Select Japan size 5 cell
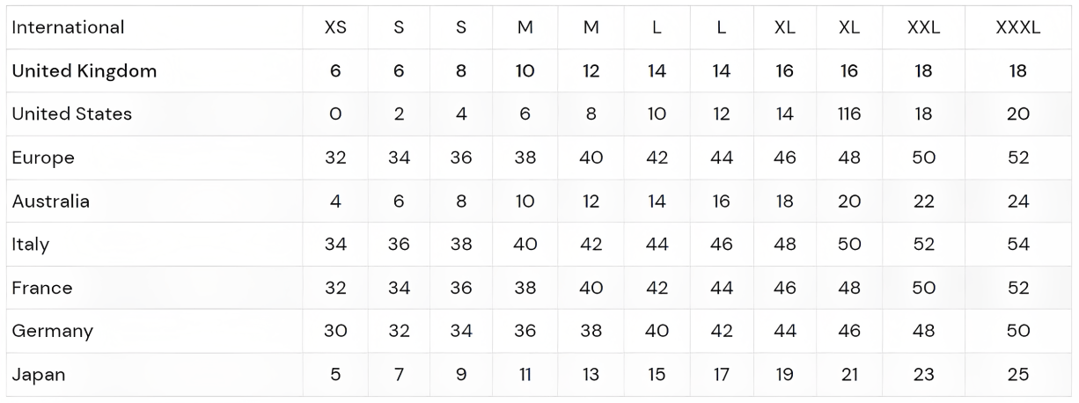1079x403 pixels. [335, 375]
